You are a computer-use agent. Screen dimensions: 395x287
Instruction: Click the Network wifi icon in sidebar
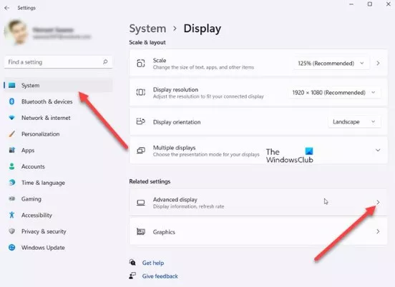coord(12,118)
